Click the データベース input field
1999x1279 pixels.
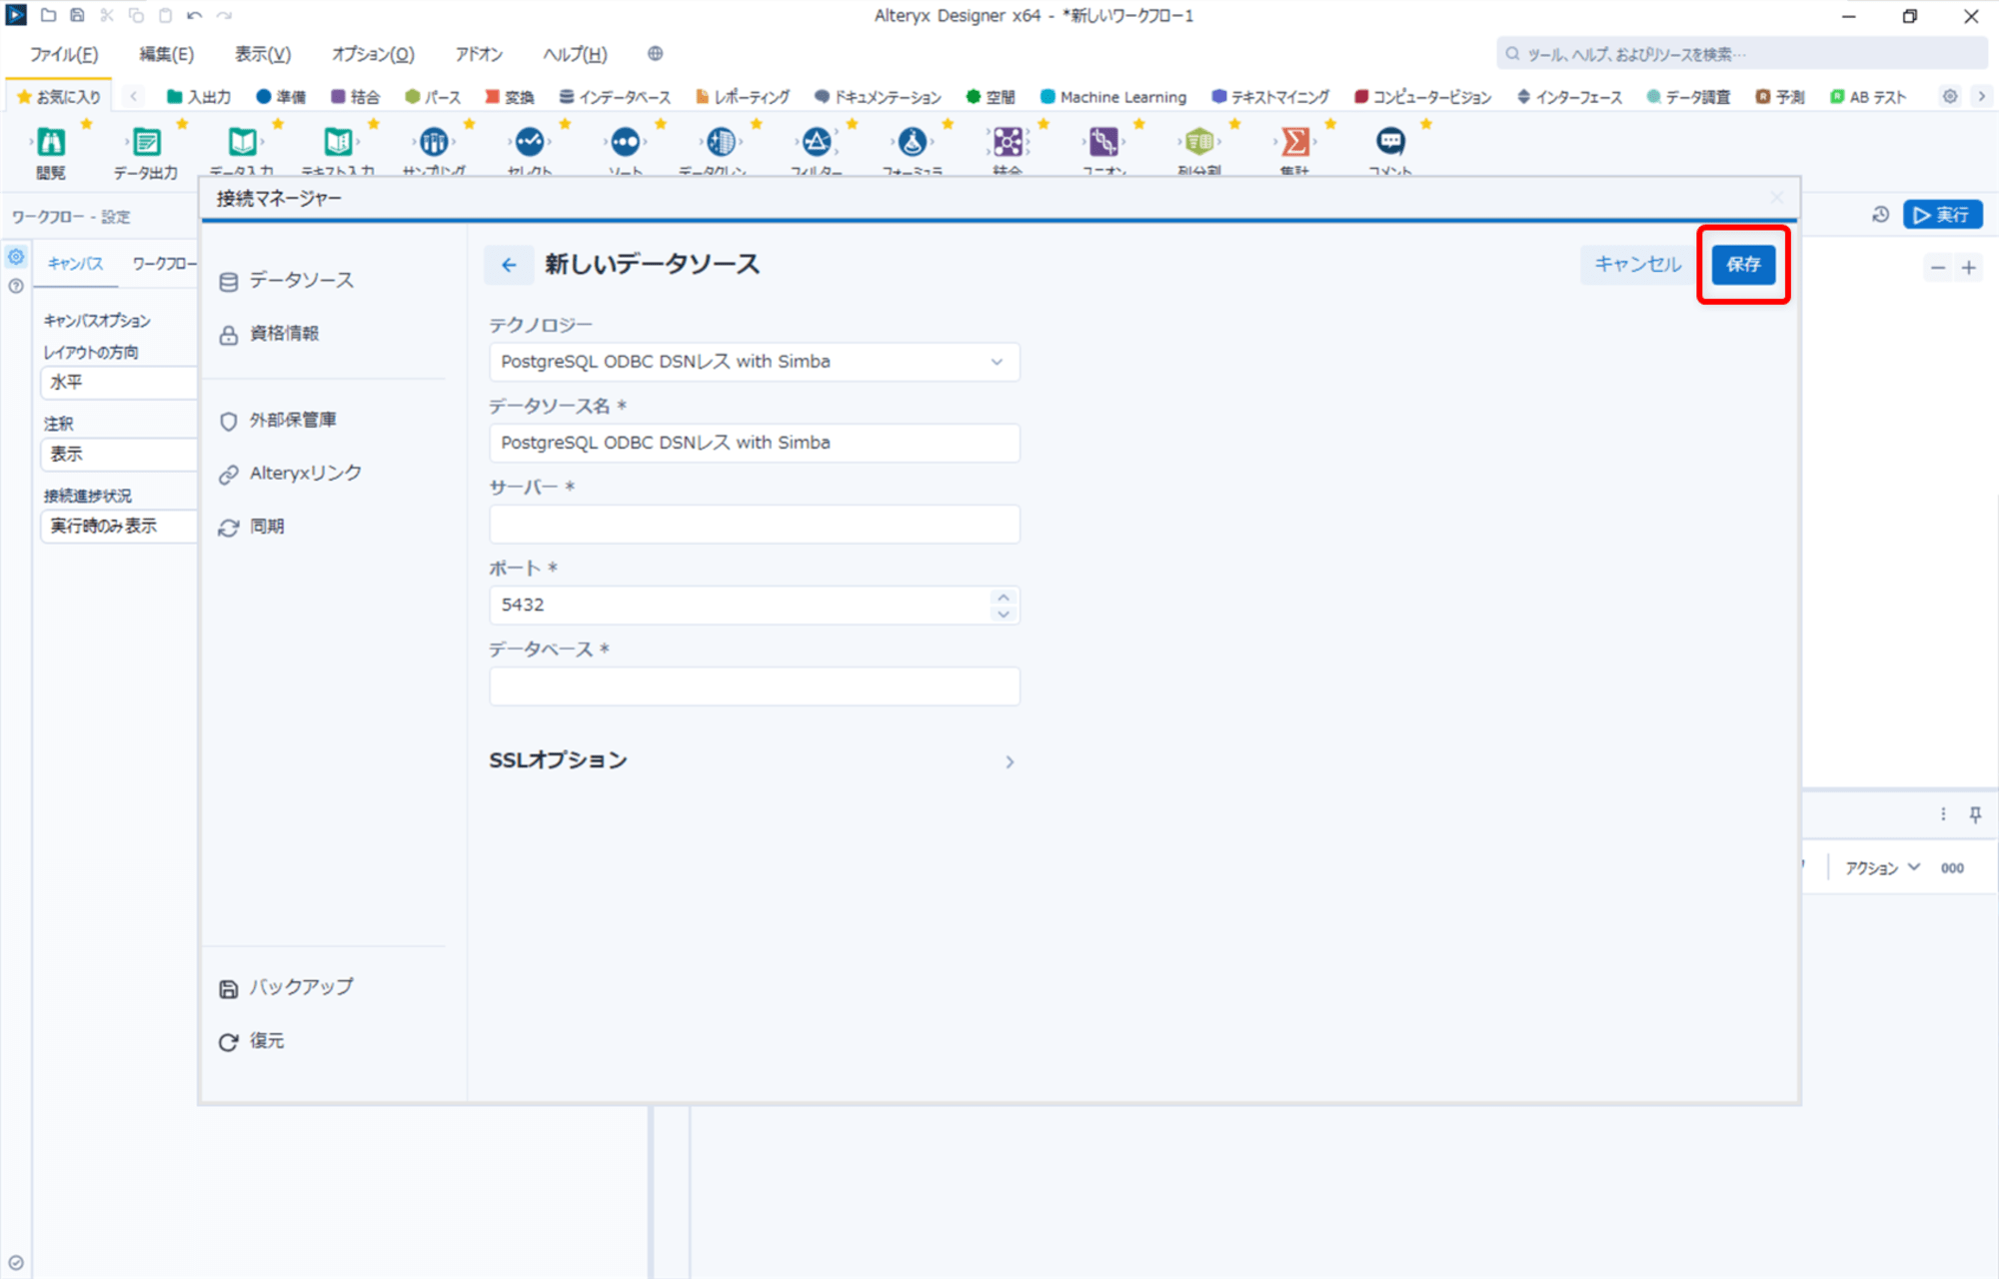pyautogui.click(x=755, y=686)
